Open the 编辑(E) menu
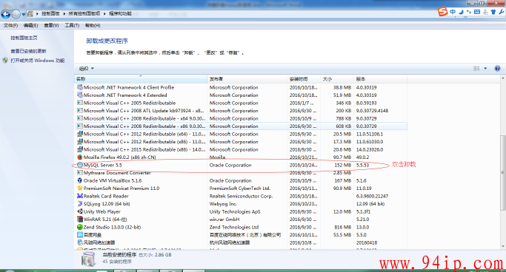The image size is (506, 272). [x=30, y=25]
